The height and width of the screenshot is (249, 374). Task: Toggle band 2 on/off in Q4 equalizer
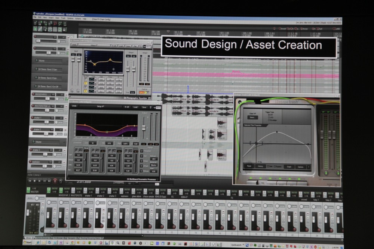(x=86, y=83)
